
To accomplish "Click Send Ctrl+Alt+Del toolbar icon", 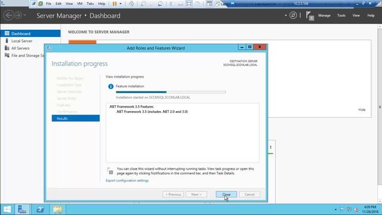I will 131,4.
